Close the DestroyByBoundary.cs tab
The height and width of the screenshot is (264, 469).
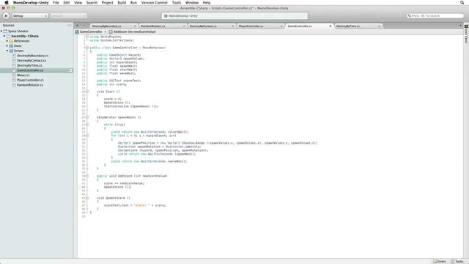(x=135, y=26)
